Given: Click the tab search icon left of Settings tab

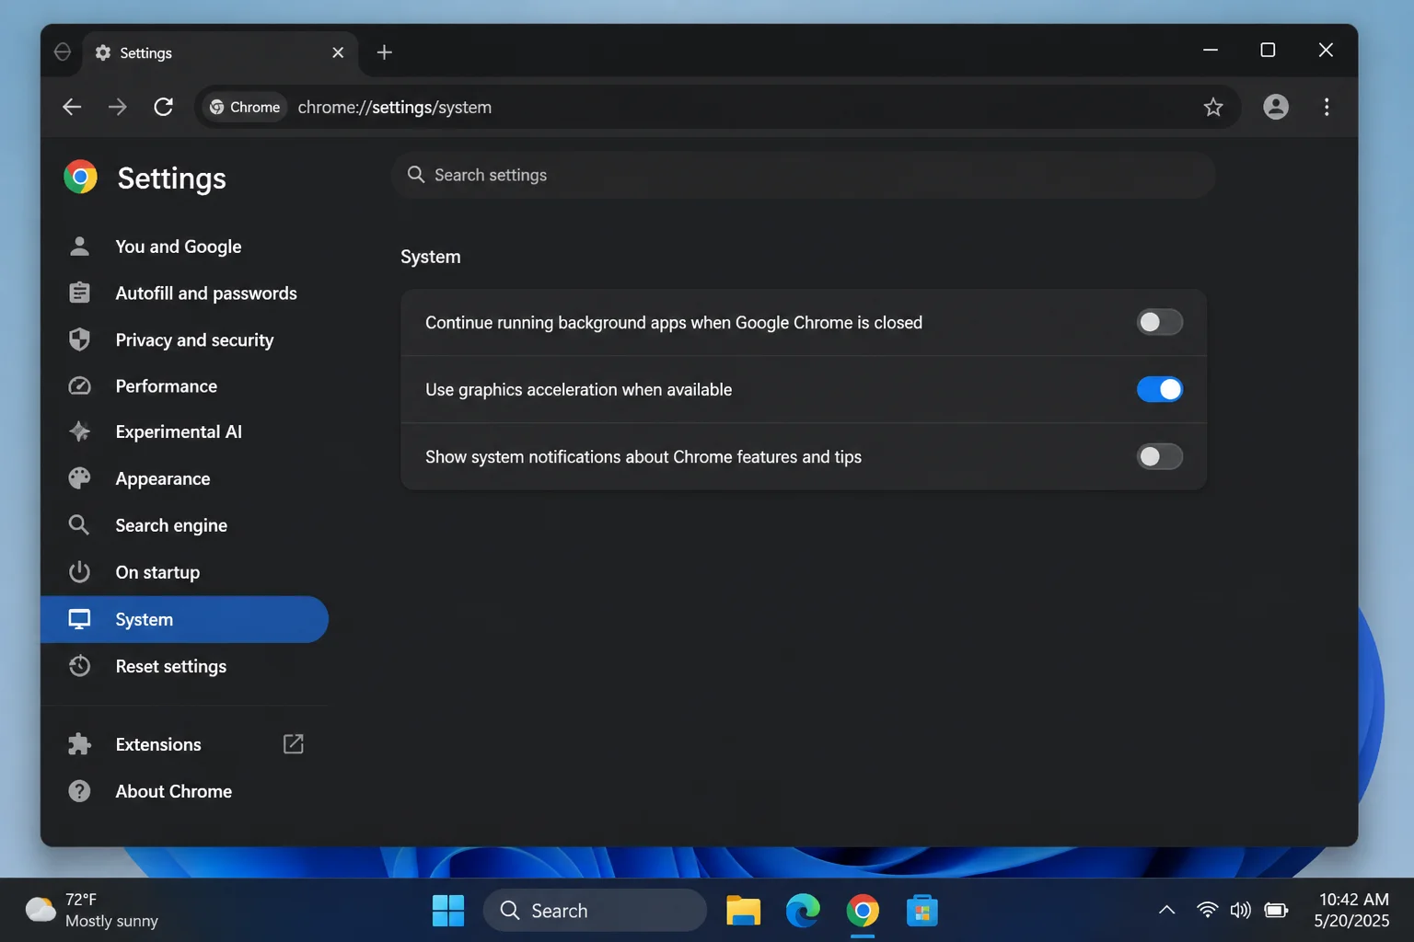Looking at the screenshot, I should click(x=63, y=52).
